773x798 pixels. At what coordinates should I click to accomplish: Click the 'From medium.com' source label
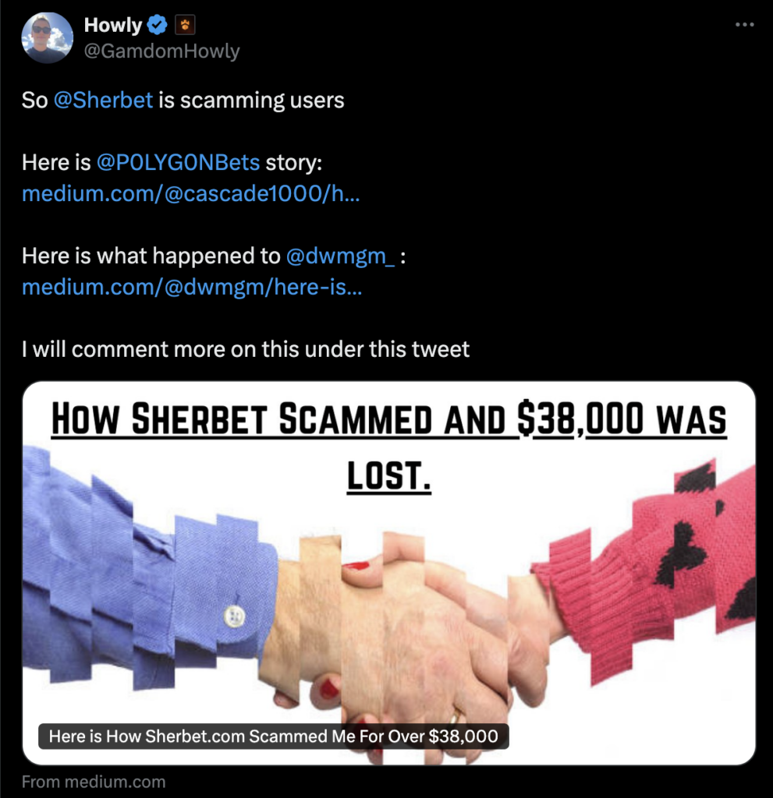[x=94, y=781]
